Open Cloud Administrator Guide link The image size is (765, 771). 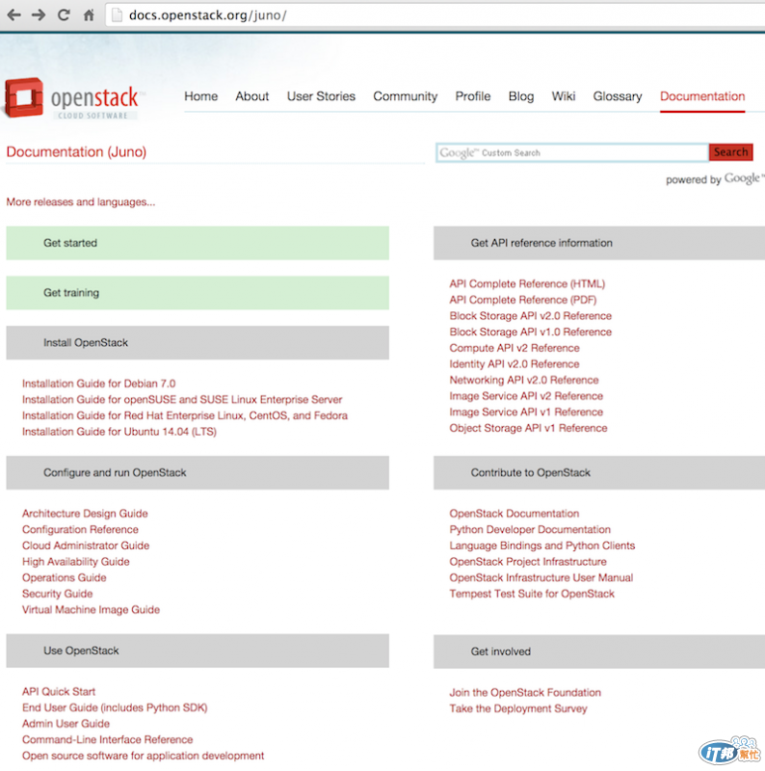(86, 545)
